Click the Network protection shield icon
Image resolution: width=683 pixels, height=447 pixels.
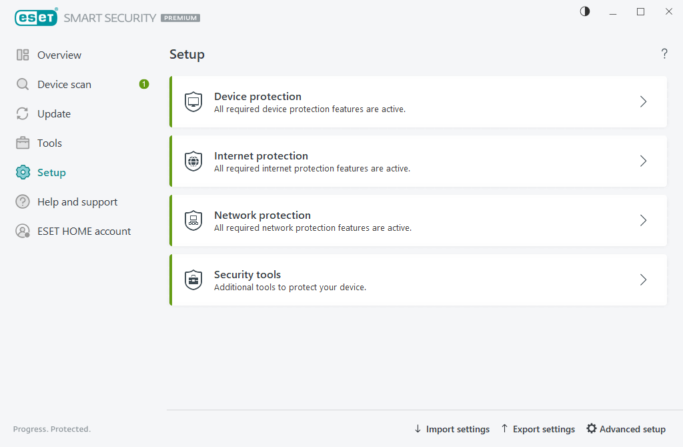click(x=193, y=220)
